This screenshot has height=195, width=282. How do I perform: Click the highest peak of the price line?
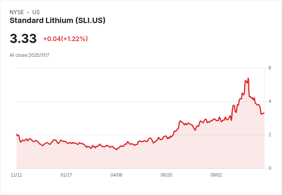(248, 78)
